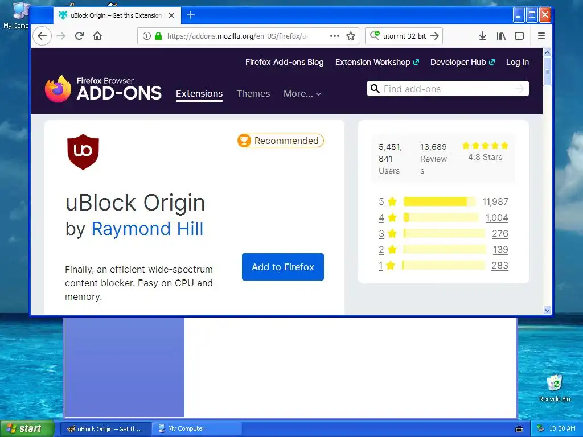Show site information icon in address bar
The width and height of the screenshot is (583, 437).
coord(147,36)
